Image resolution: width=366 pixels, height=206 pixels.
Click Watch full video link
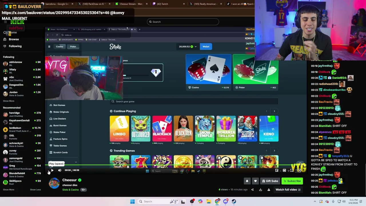pyautogui.click(x=288, y=189)
